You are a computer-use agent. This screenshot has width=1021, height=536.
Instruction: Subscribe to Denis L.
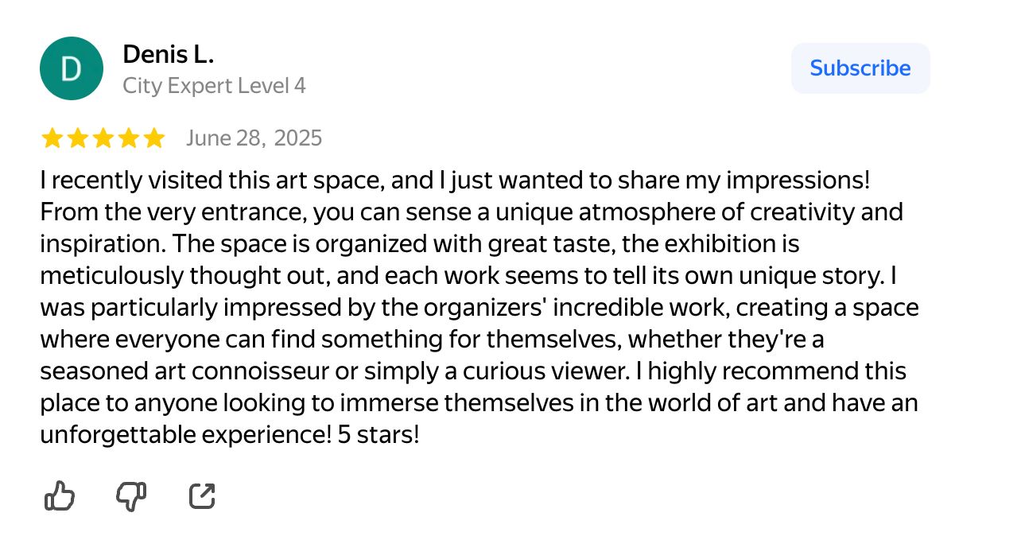coord(860,68)
